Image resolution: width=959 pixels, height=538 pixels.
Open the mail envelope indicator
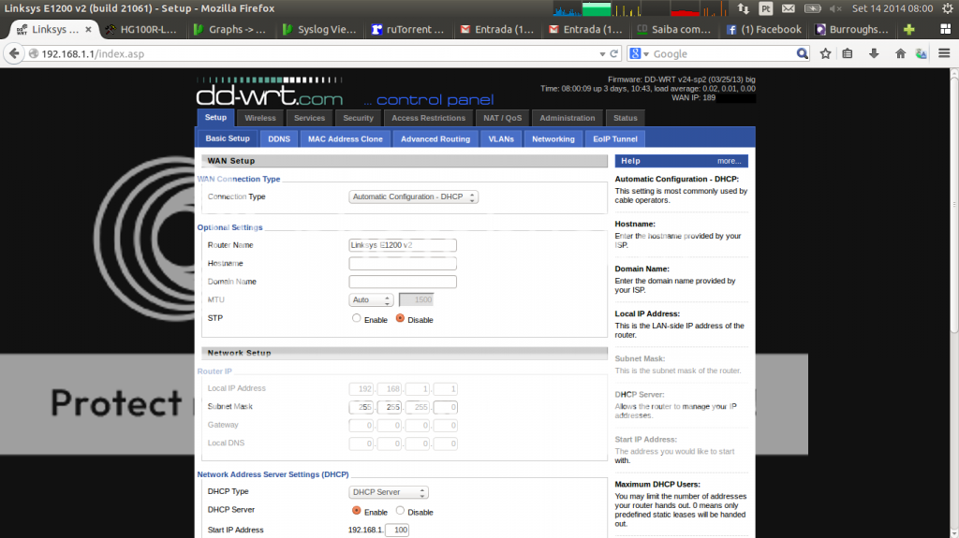tap(789, 8)
